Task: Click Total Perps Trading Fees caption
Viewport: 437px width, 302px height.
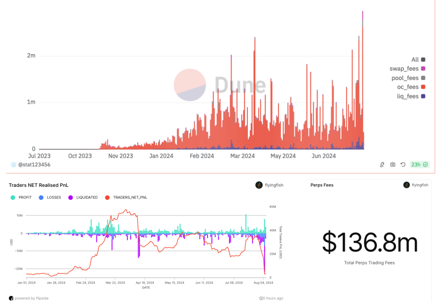Action: click(x=369, y=263)
